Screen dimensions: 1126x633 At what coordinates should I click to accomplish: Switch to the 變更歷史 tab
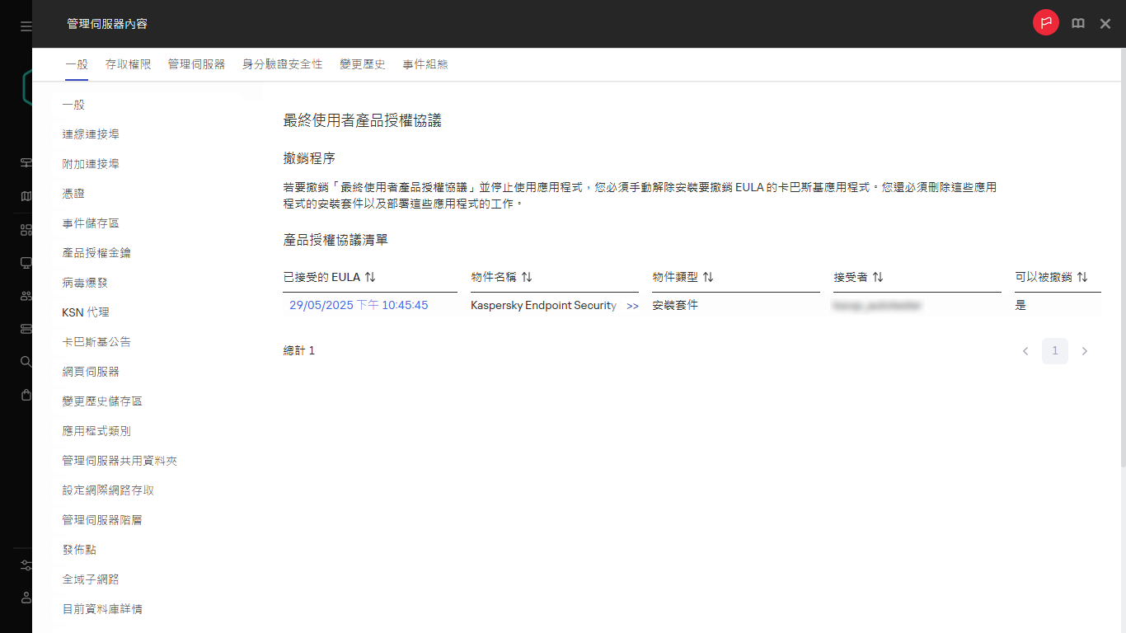pos(362,63)
